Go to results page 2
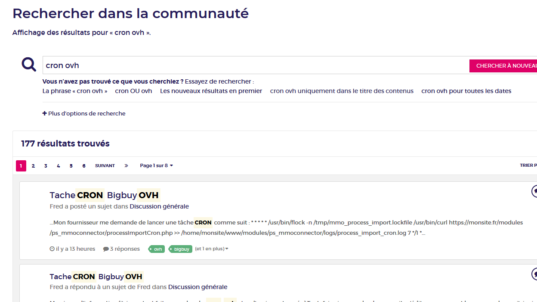The width and height of the screenshot is (537, 302). (33, 165)
